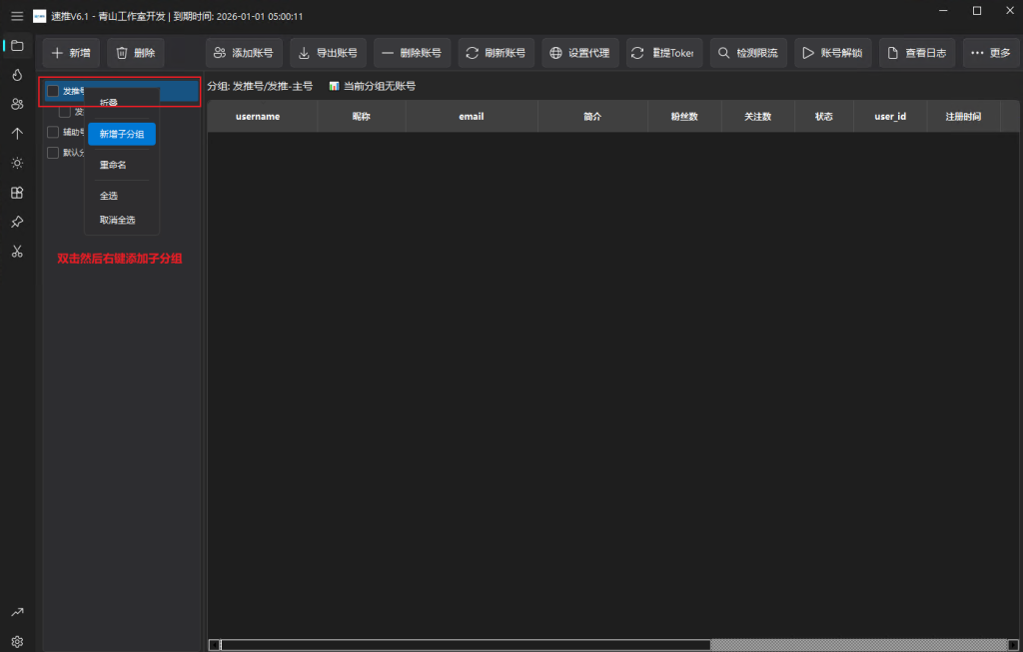Open the hamburger menu in title bar
1023x652 pixels.
[x=17, y=16]
